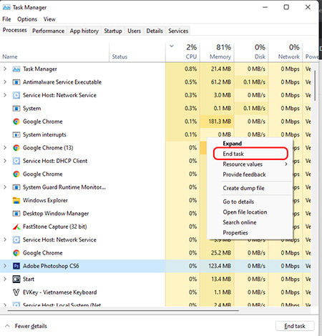This screenshot has width=322, height=336.
Task: Switch to the App history tab
Action: point(84,31)
